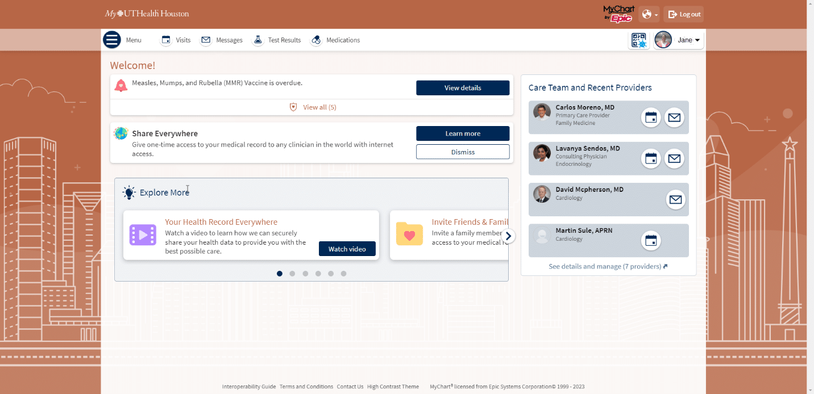This screenshot has height=394, width=814.
Task: Open Test Results from navigation bar
Action: point(277,40)
